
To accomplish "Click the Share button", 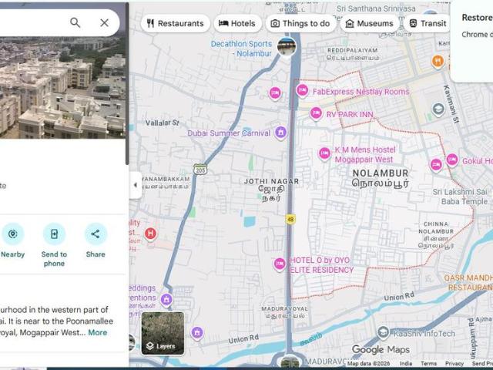I will coord(96,240).
